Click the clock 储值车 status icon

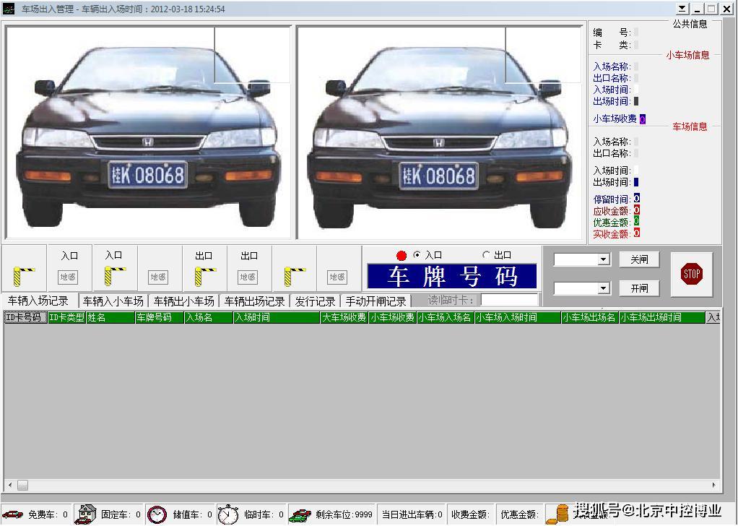[157, 514]
